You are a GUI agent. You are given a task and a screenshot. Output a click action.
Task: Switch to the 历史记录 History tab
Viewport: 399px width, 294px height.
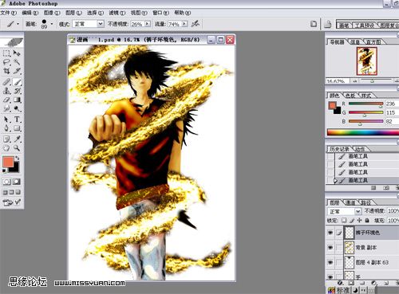point(339,149)
